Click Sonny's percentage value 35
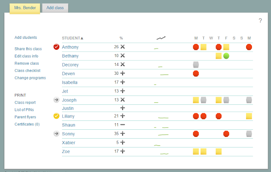This screenshot has width=271, height=172. (116, 134)
